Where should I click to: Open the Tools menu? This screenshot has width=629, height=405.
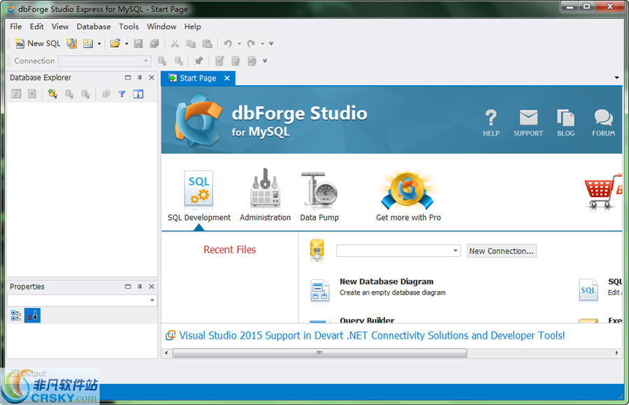coord(129,27)
